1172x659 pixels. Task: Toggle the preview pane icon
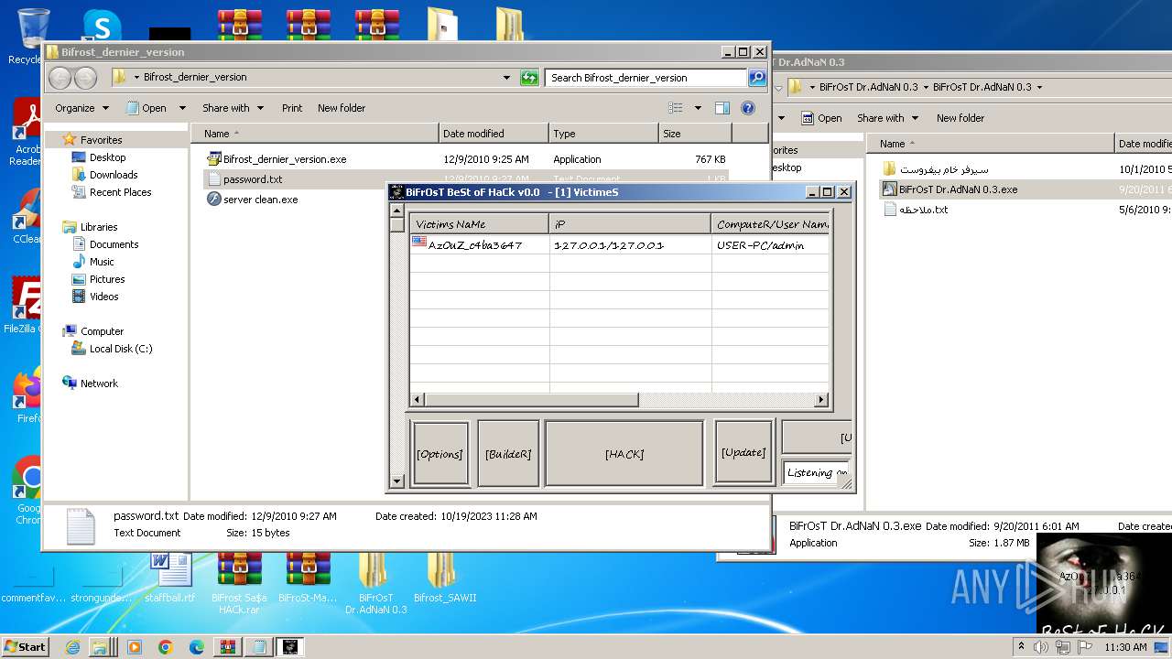click(x=722, y=108)
